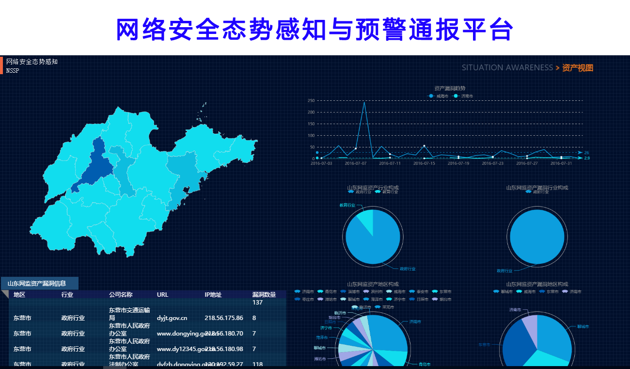Click the horizontal scrollbar thumb at page bottom
The image size is (630, 369).
click(114, 368)
